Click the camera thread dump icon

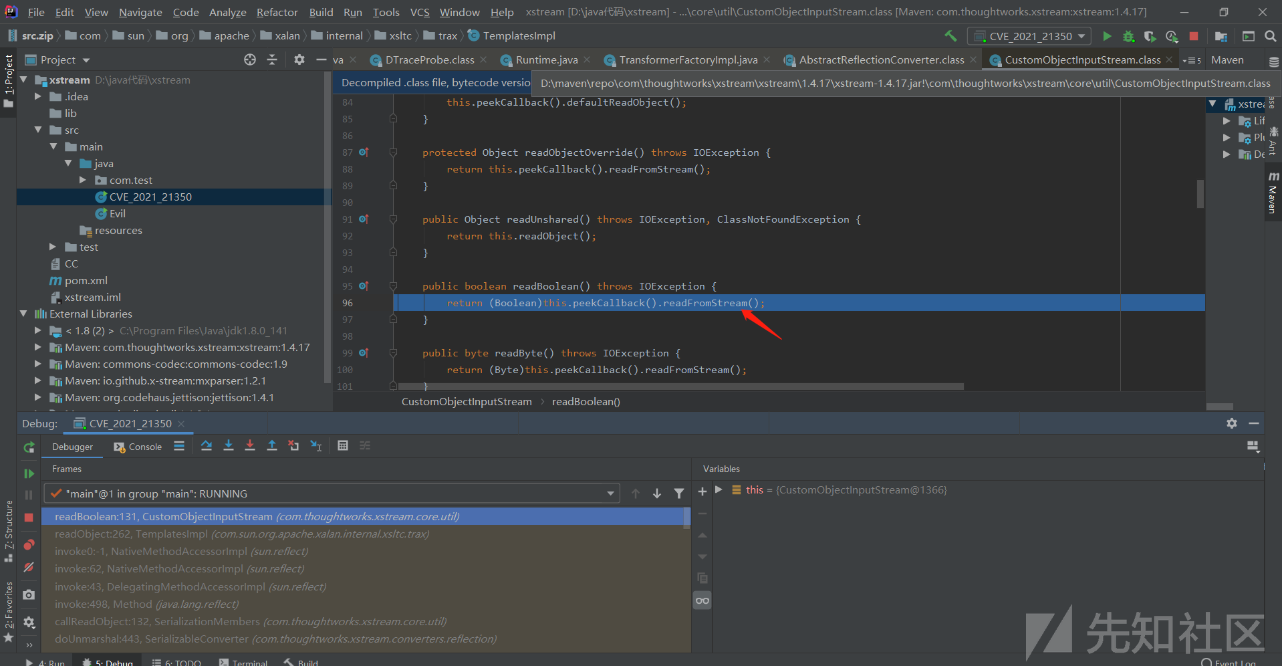(x=29, y=594)
